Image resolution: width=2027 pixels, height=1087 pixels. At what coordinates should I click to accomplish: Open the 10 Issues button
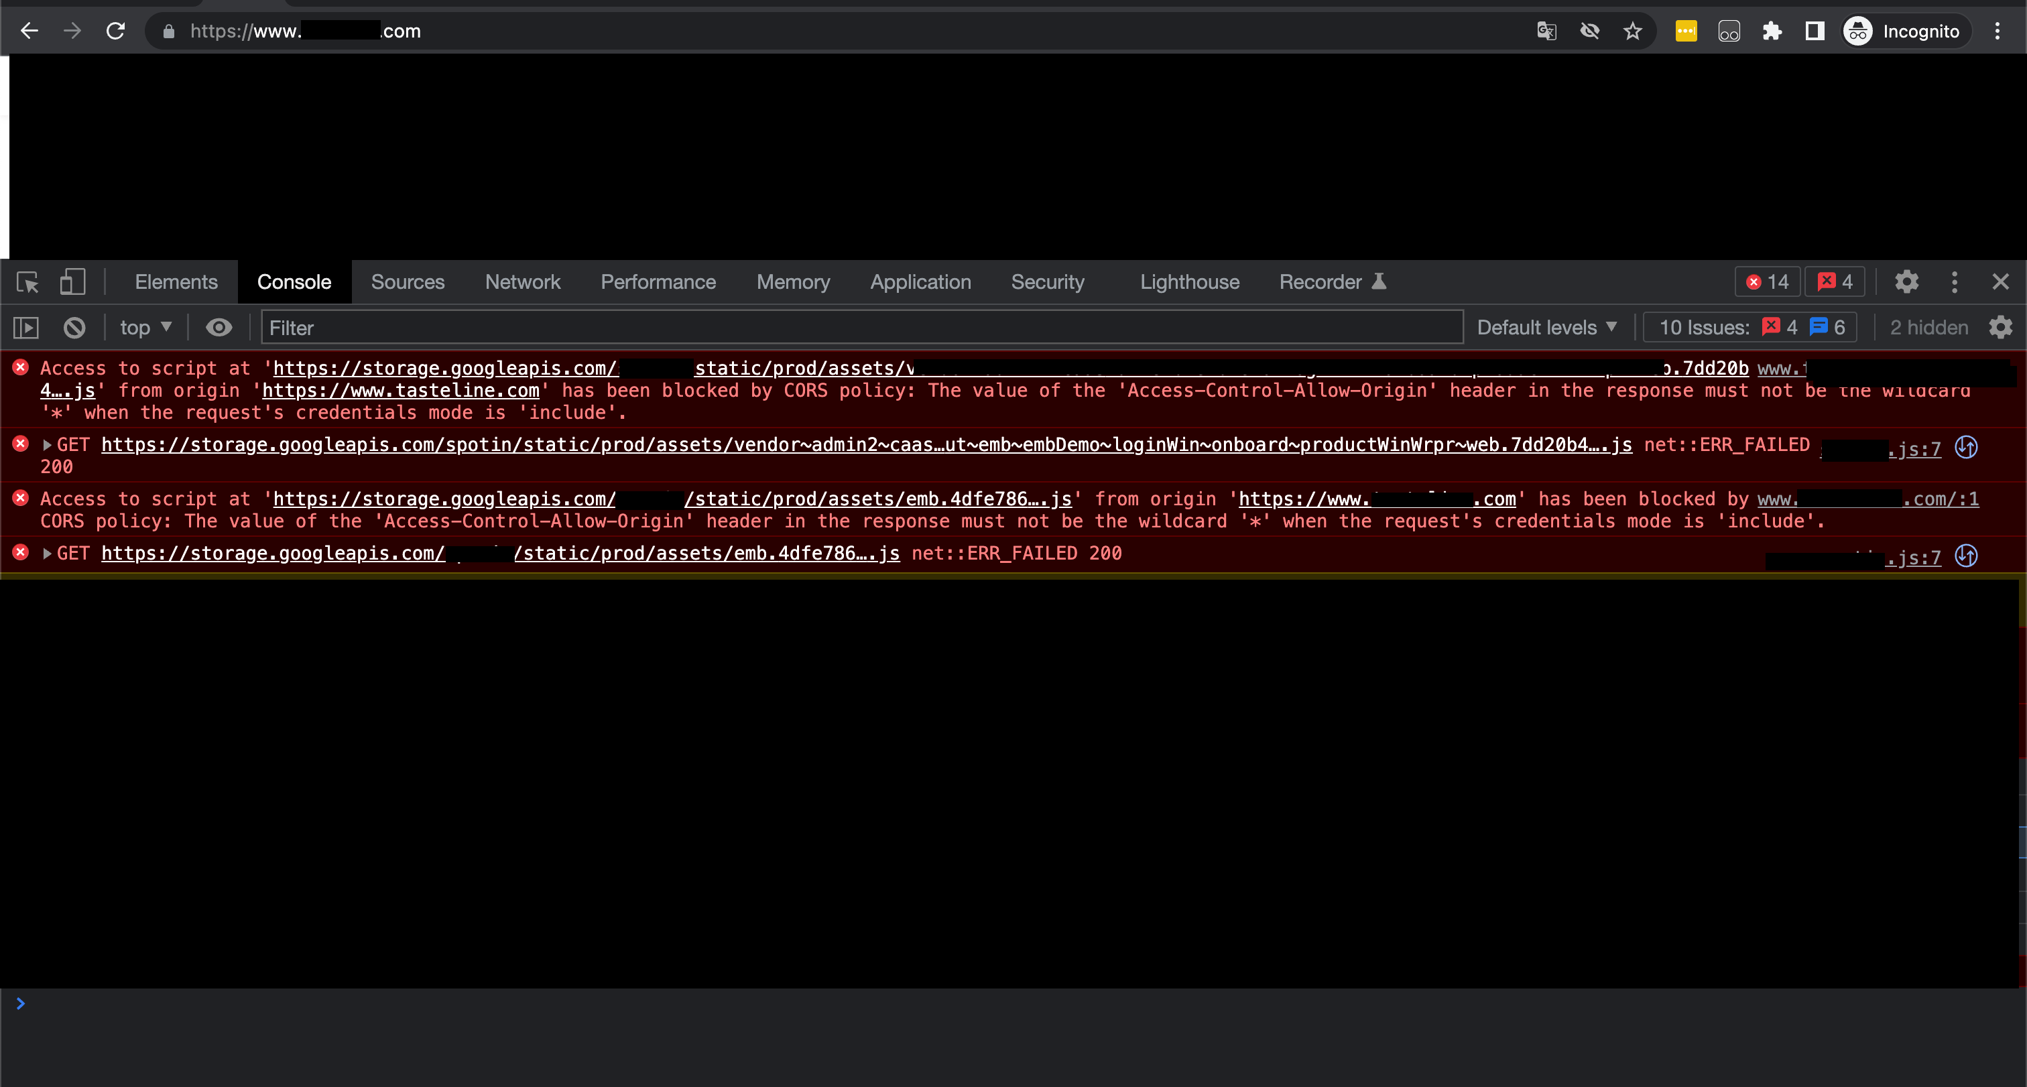coord(1750,327)
